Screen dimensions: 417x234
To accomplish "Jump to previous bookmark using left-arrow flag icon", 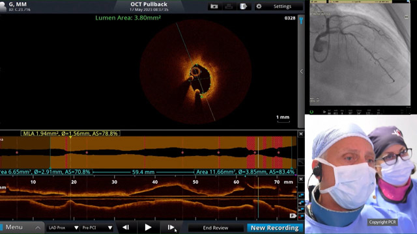I will (301, 203).
